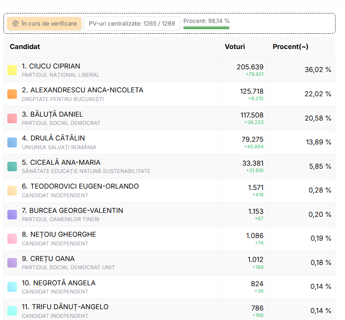The width and height of the screenshot is (345, 320).
Task: Click the green percent progress bar
Action: coord(206,28)
